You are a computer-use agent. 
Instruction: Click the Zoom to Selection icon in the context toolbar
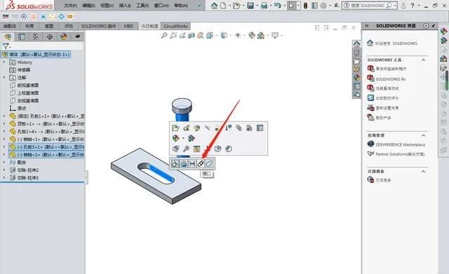pyautogui.click(x=186, y=149)
